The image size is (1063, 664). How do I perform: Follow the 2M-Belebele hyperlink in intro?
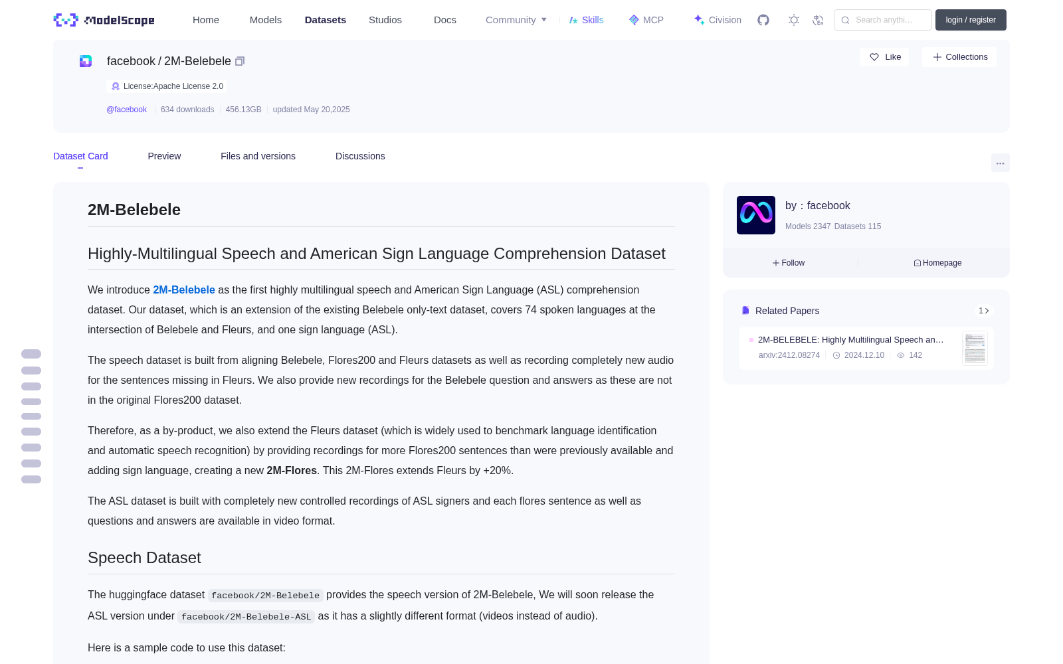[184, 290]
